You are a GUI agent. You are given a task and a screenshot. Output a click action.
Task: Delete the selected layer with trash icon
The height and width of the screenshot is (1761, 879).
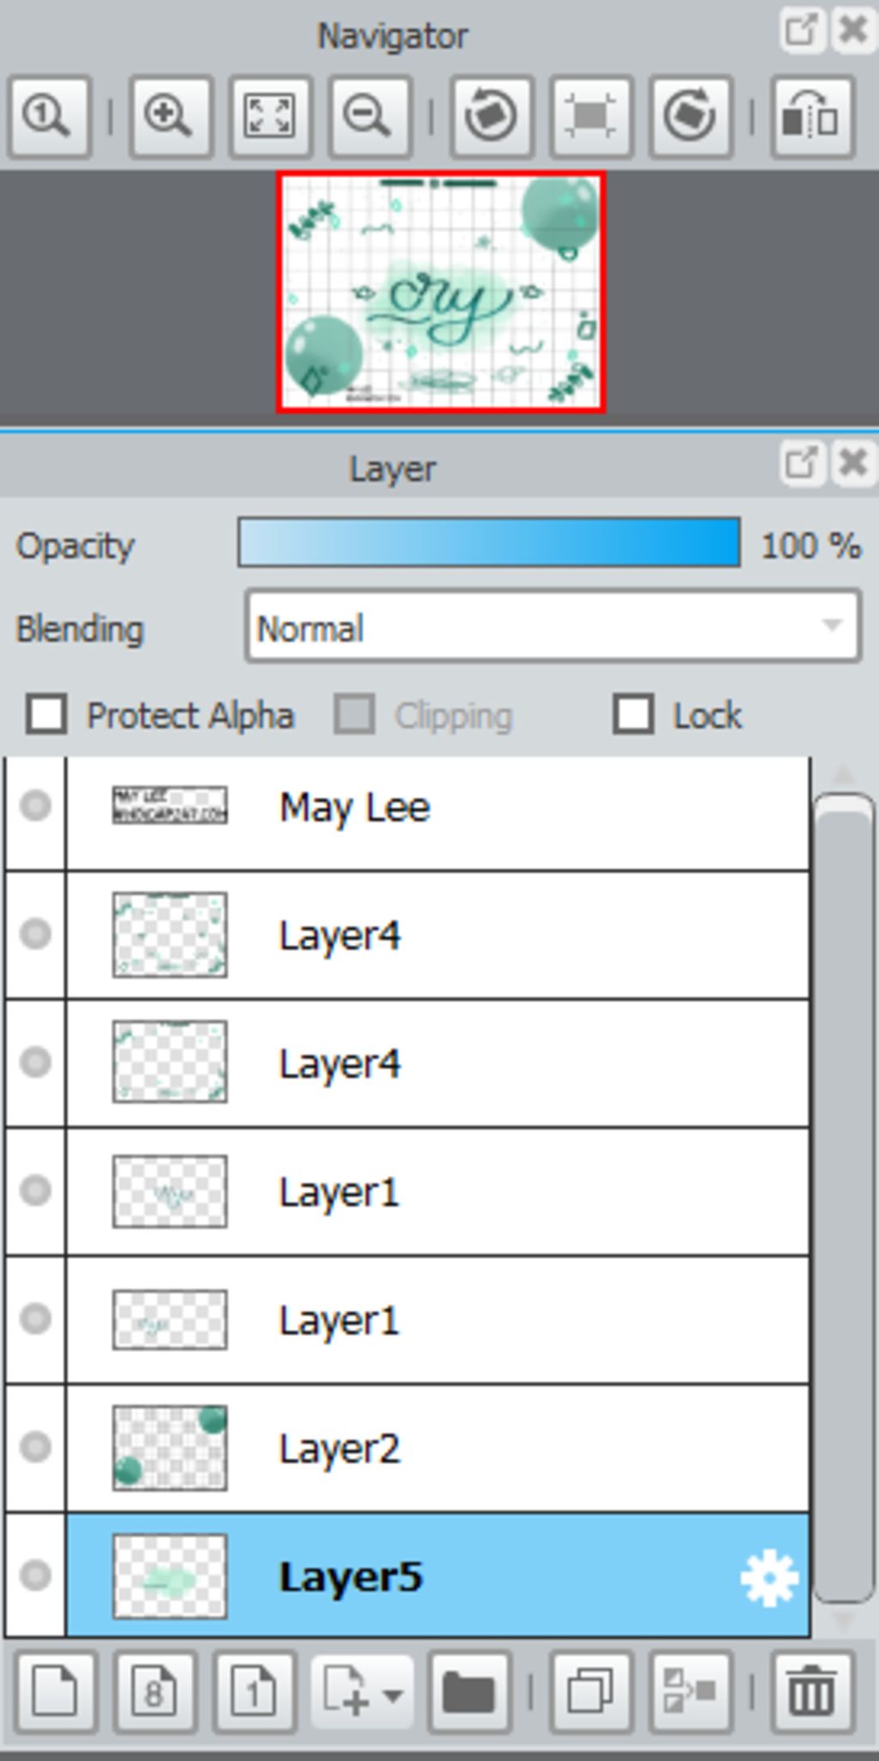(x=812, y=1692)
